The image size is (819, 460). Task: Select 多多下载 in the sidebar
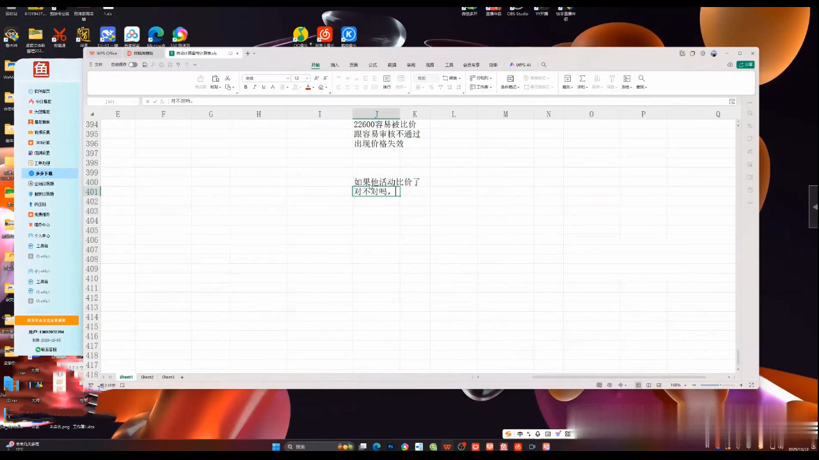point(43,173)
